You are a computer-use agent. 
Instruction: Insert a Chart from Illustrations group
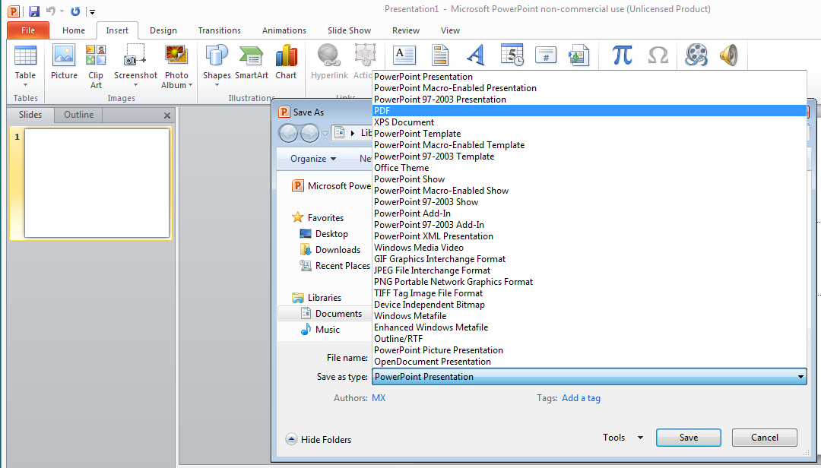pyautogui.click(x=286, y=62)
